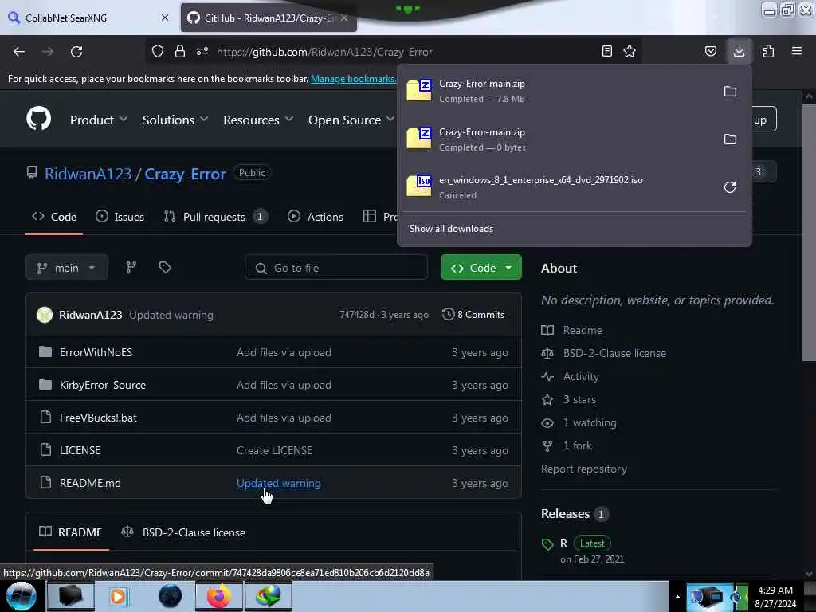Select the Code repository tab
Image resolution: width=816 pixels, height=612 pixels.
[x=54, y=217]
